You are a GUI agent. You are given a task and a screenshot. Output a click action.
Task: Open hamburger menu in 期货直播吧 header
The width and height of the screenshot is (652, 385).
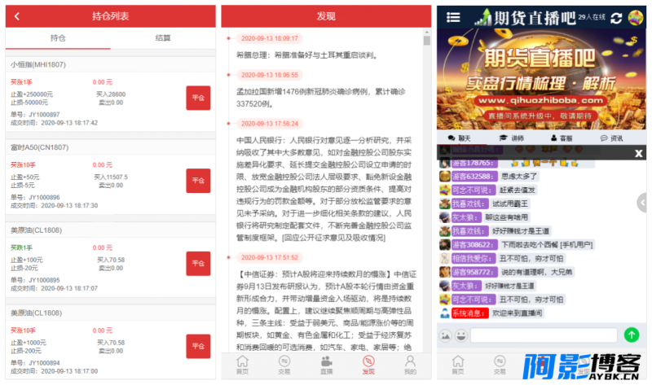453,17
